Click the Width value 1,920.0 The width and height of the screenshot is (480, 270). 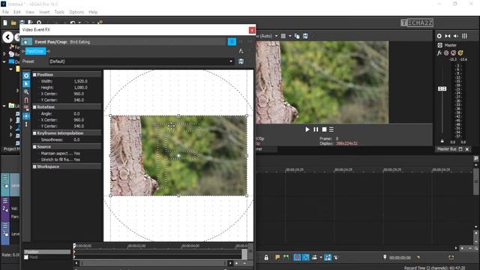(80, 81)
